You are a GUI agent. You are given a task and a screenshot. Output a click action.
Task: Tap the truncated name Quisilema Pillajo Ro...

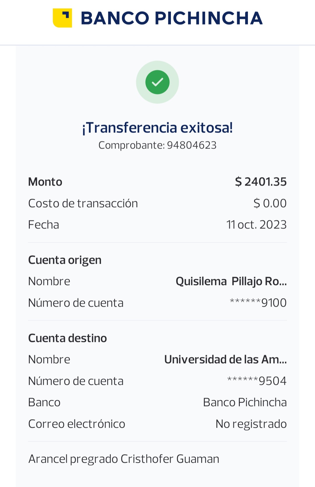231,281
